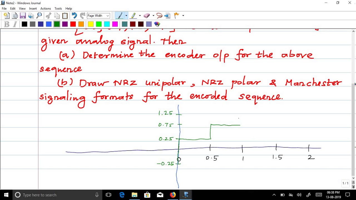Viewport: 356px width, 200px height.
Task: Open the Page Width zoom dropdown
Action: tap(98, 16)
